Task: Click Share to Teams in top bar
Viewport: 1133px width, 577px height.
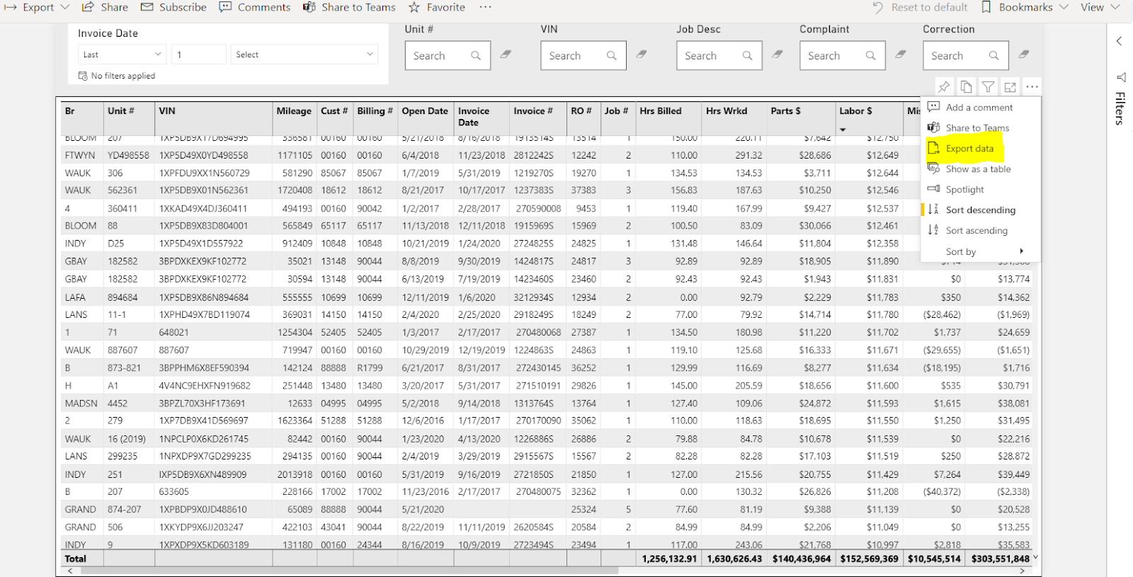Action: [349, 7]
